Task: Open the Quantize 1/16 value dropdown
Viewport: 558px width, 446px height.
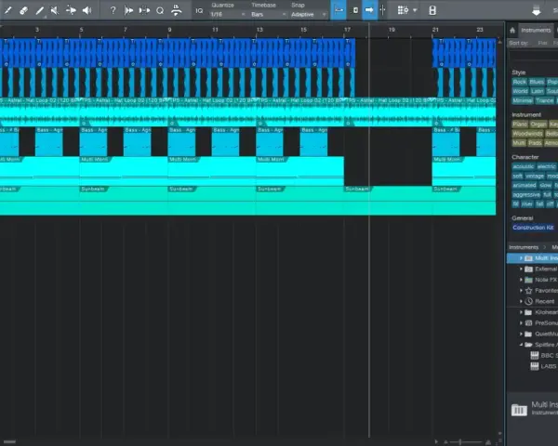Action: coord(228,15)
